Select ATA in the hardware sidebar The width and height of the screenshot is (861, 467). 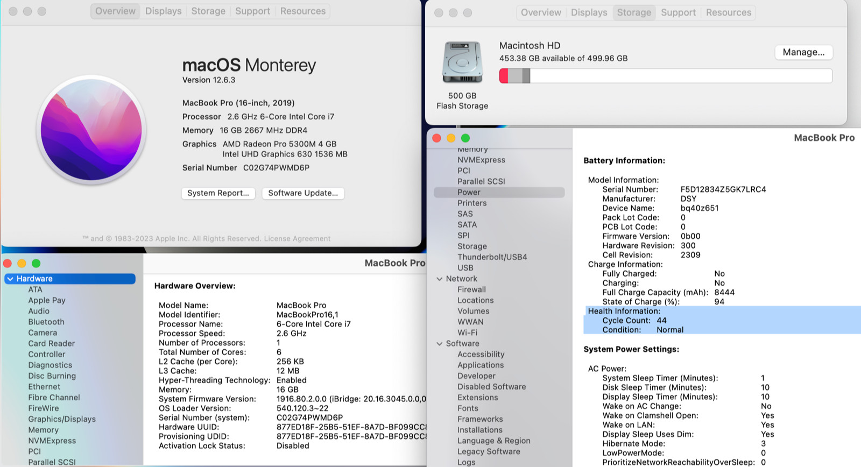(x=36, y=289)
